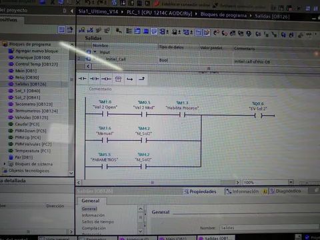Click the open branch favorite icon

130,79
